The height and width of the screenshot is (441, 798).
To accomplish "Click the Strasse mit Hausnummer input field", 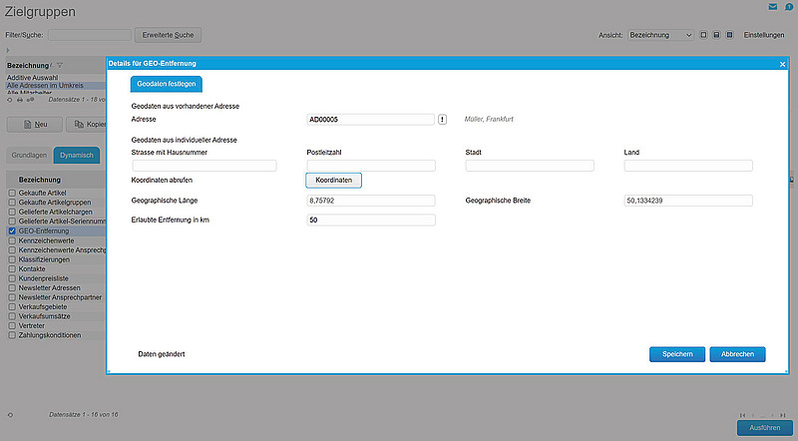I will pos(204,166).
